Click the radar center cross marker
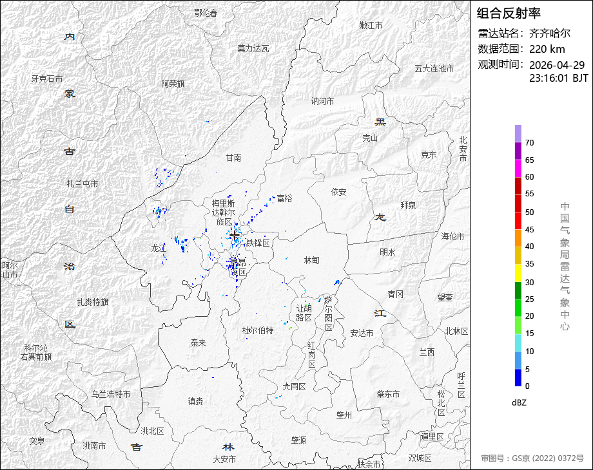 pos(234,236)
